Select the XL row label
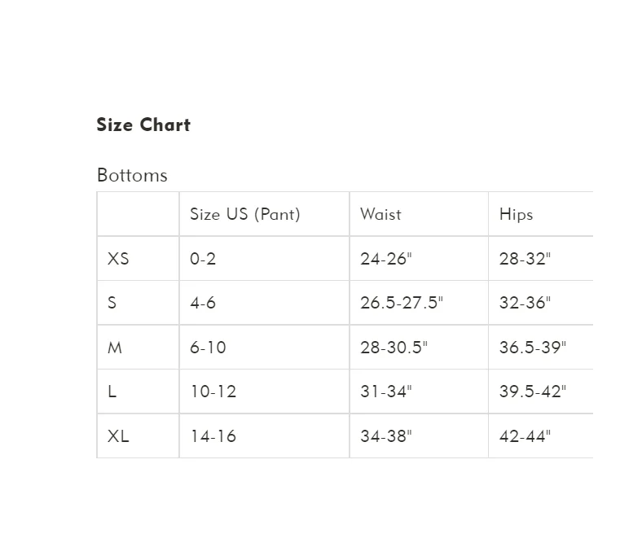This screenshot has height=547, width=642. pyautogui.click(x=118, y=436)
